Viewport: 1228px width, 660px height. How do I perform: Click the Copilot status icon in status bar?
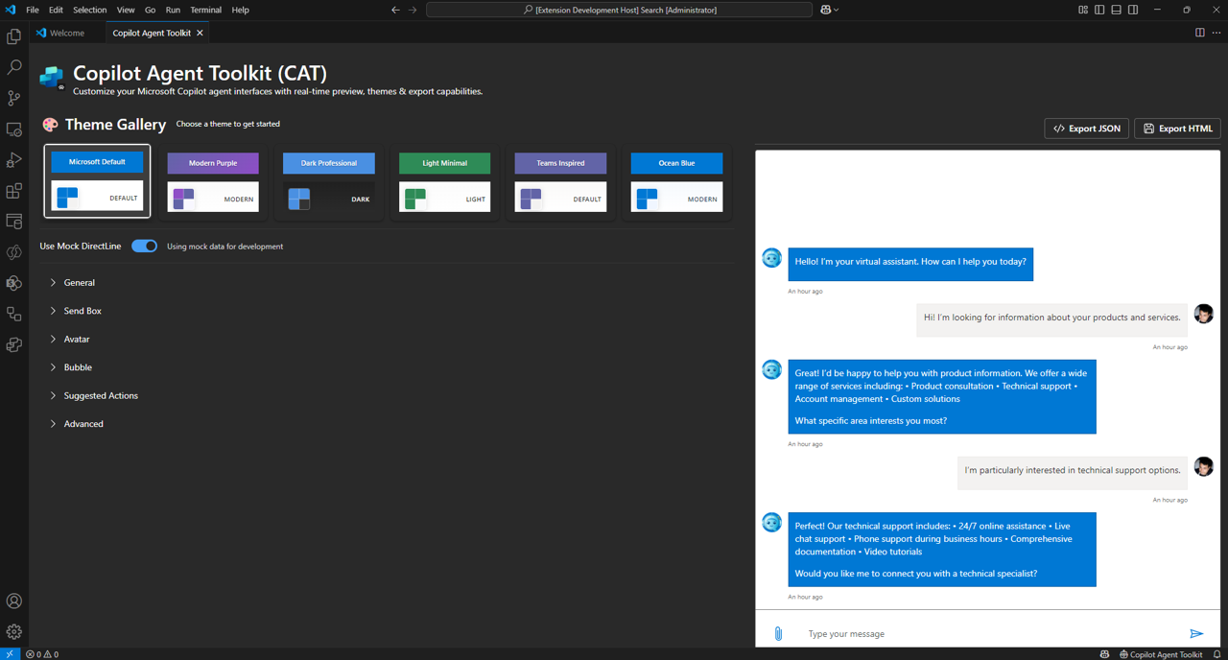(x=1104, y=654)
